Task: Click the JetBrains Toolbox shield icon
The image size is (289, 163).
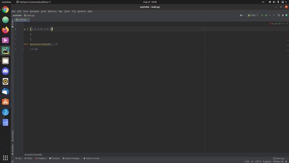Action: coord(286,15)
